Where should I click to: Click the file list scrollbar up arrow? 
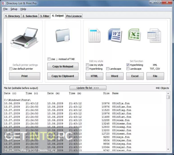(x=168, y=93)
